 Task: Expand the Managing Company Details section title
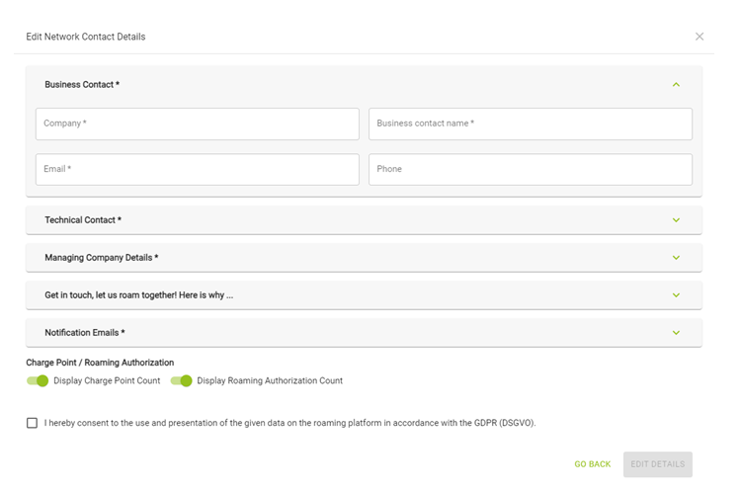pos(102,258)
